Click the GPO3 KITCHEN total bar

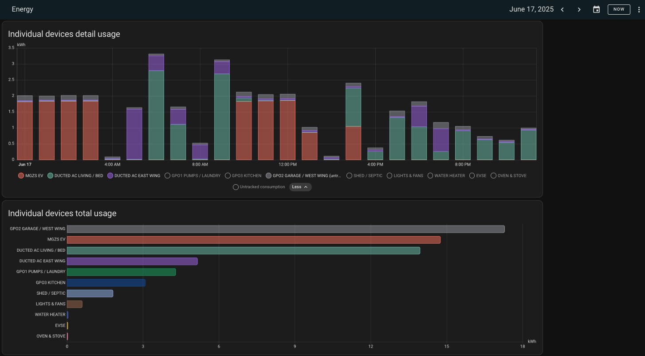pos(106,282)
